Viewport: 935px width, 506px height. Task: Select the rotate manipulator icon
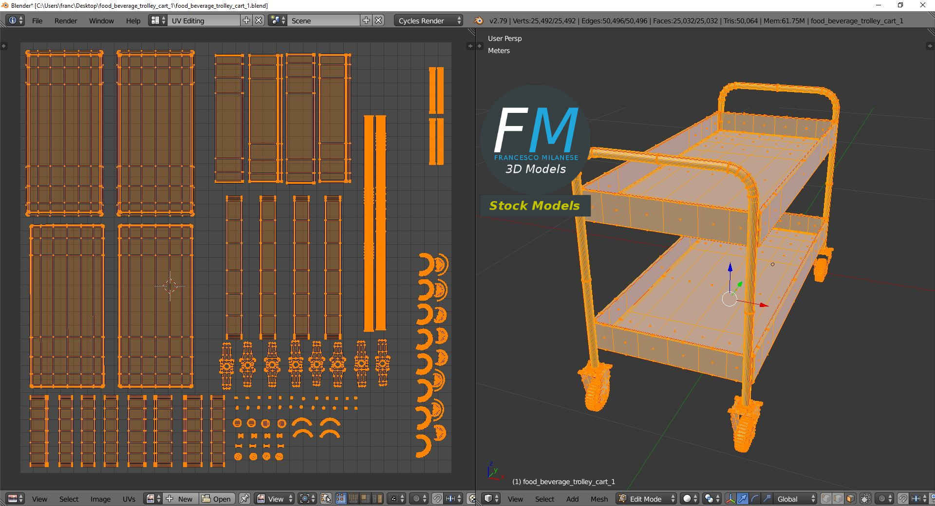click(x=755, y=499)
